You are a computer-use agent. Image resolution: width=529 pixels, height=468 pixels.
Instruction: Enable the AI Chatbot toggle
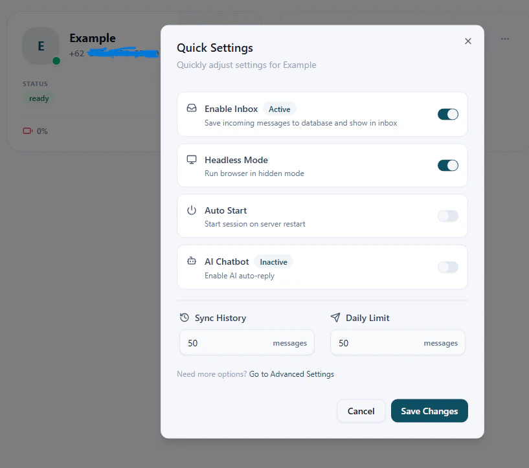[x=447, y=267]
